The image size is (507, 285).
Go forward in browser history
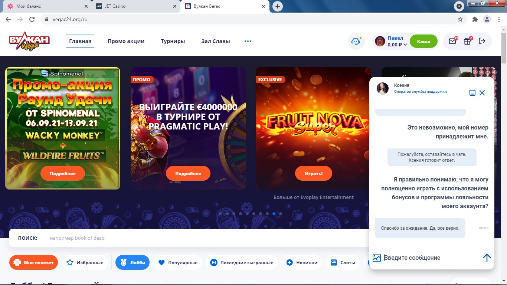click(x=20, y=19)
